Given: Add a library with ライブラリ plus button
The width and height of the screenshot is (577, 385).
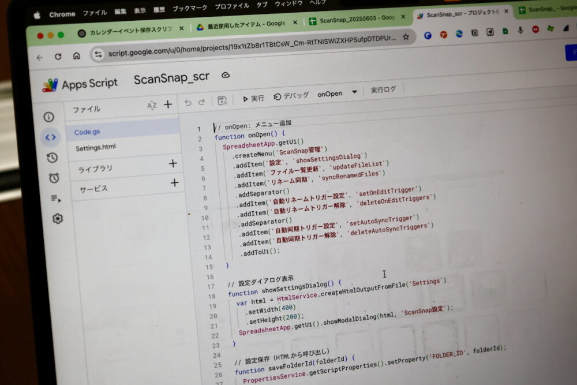Looking at the screenshot, I should 173,163.
